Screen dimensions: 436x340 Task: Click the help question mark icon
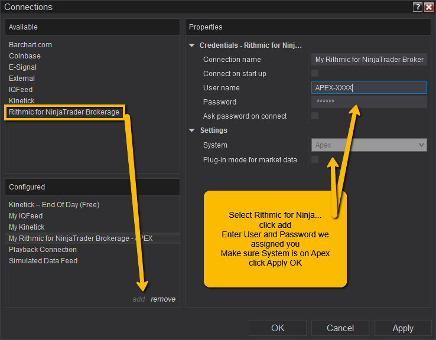[417, 7]
